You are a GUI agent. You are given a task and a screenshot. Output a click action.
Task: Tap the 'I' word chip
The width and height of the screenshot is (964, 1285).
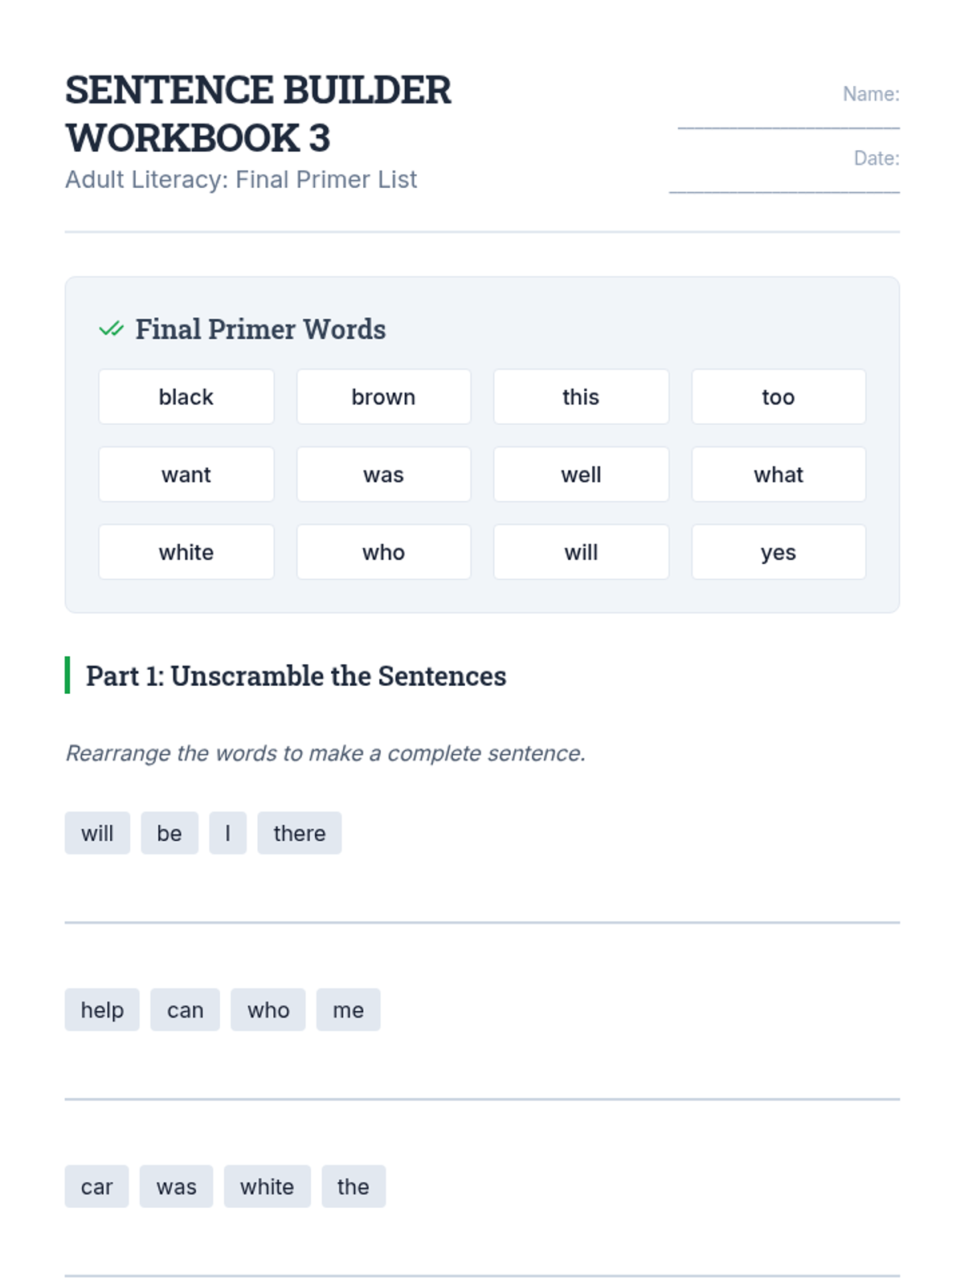tap(227, 833)
